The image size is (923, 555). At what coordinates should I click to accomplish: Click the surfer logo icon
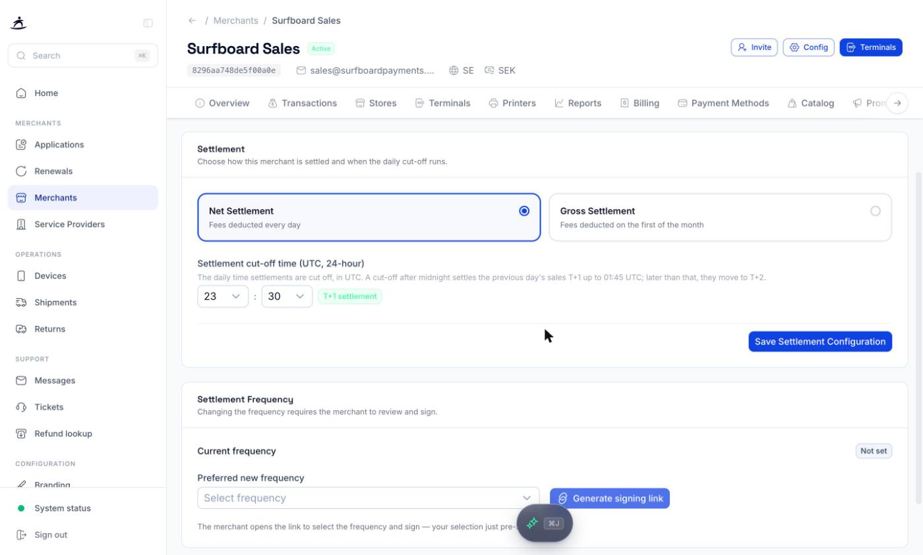point(19,23)
